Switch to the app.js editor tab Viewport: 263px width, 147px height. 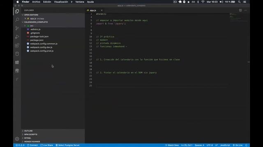[x=93, y=10]
